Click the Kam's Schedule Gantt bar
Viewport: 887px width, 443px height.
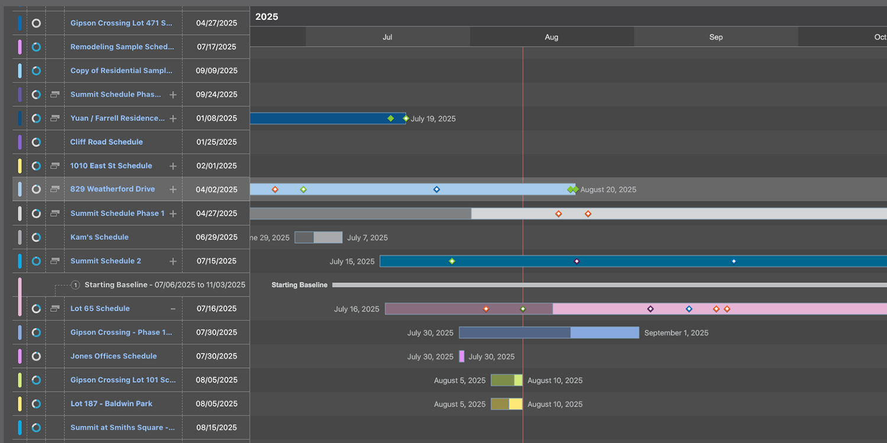pyautogui.click(x=319, y=237)
